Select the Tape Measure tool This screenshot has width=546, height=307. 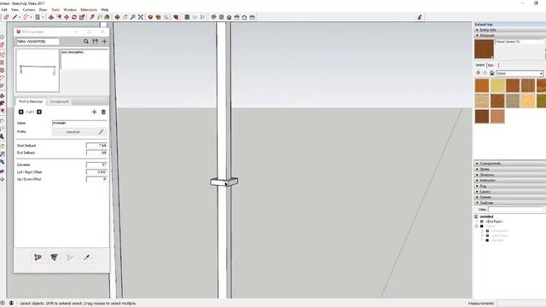coord(92,17)
